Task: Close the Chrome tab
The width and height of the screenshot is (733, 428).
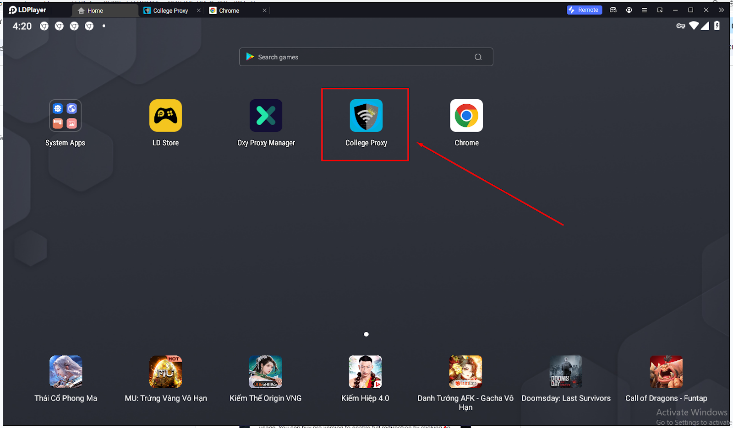Action: tap(264, 11)
